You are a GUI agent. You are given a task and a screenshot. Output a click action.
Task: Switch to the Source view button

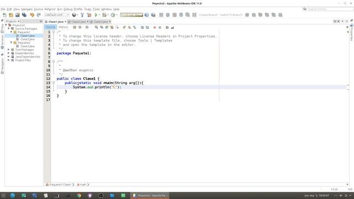click(50, 27)
